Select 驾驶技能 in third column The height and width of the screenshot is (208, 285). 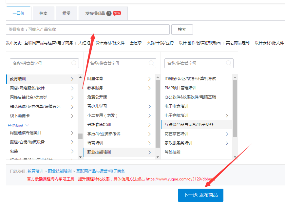[x=172, y=152]
